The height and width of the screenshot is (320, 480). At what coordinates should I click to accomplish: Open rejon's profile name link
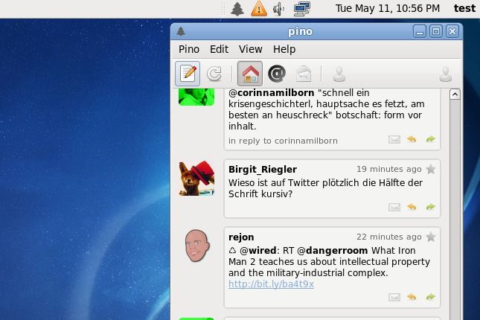(241, 237)
